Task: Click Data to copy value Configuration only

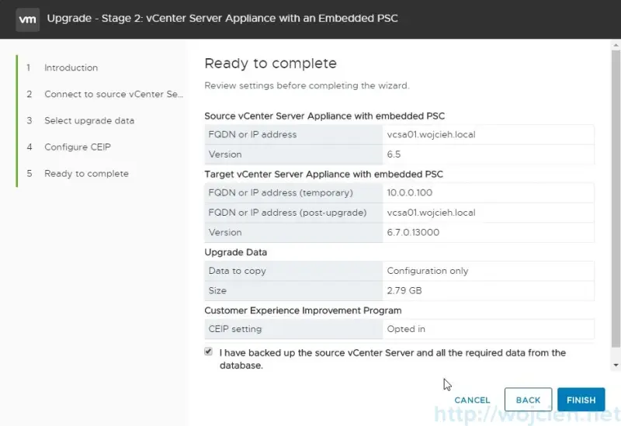Action: (428, 271)
